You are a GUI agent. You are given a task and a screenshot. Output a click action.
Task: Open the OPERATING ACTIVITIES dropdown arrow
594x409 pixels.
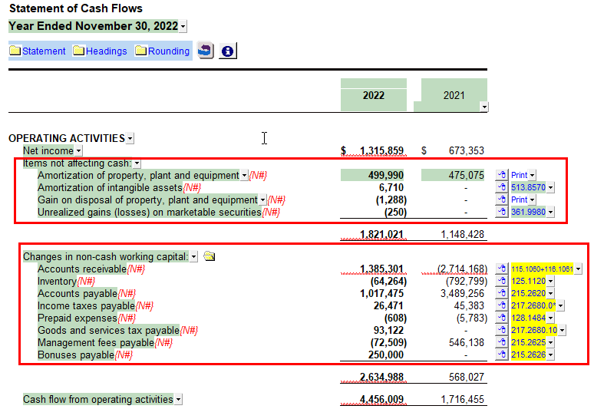[130, 139]
